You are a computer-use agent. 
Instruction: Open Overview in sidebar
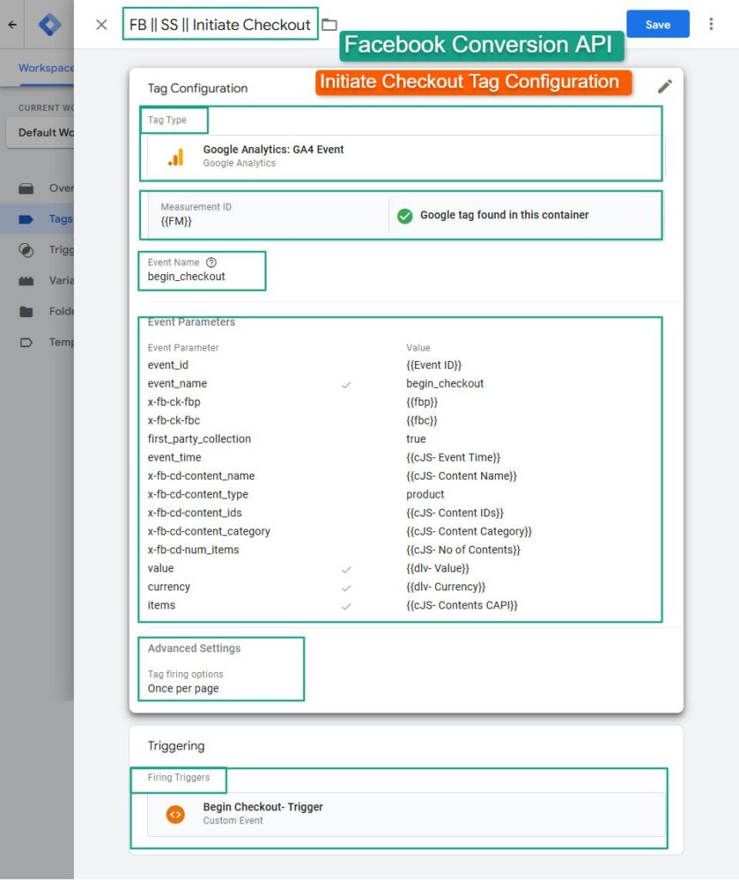[x=37, y=188]
